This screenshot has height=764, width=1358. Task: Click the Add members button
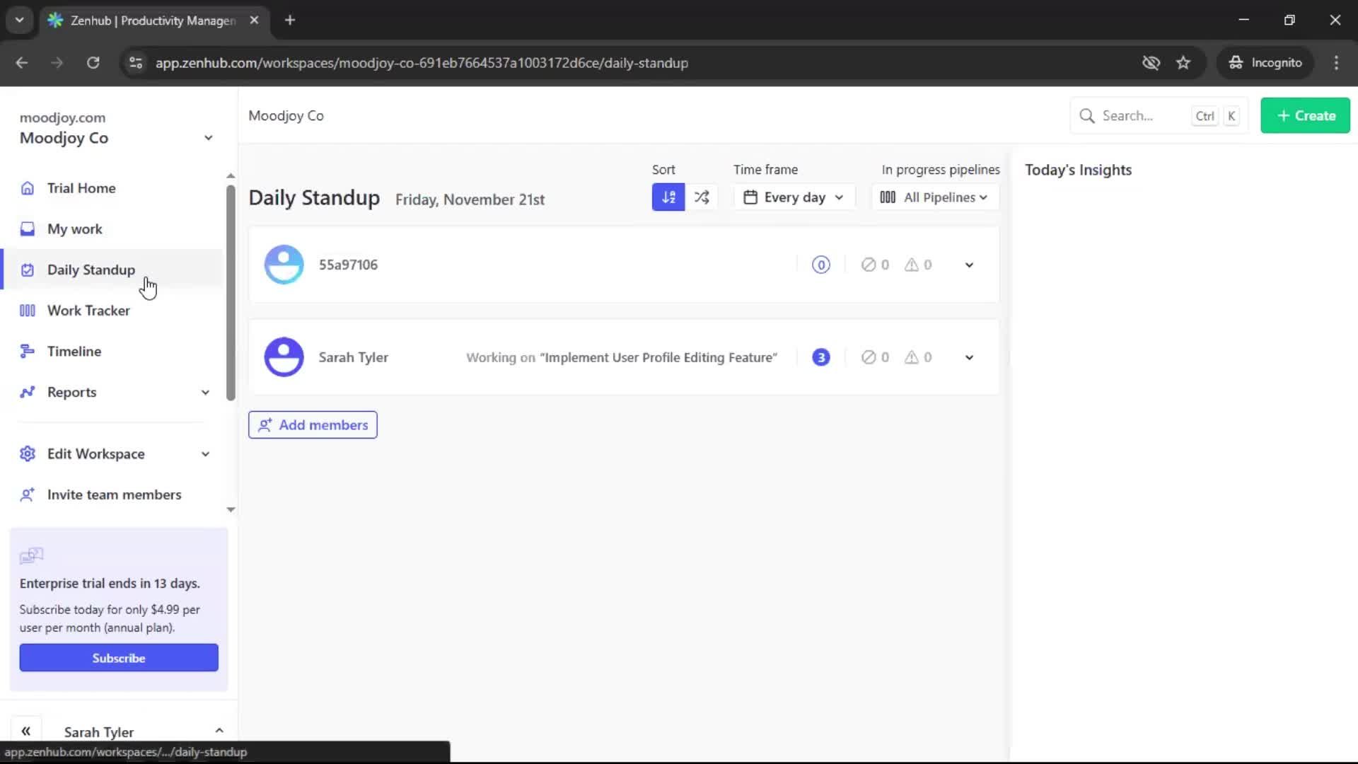click(x=313, y=424)
